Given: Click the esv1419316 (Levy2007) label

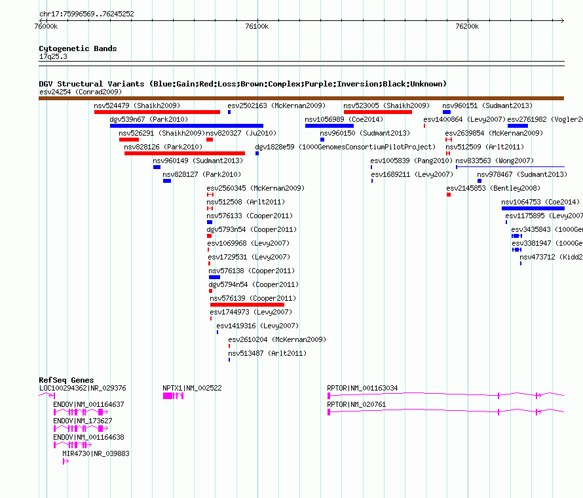Looking at the screenshot, I should [x=257, y=326].
